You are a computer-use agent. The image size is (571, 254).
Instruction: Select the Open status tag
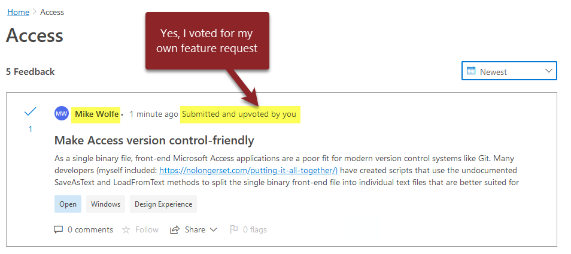[x=68, y=204]
